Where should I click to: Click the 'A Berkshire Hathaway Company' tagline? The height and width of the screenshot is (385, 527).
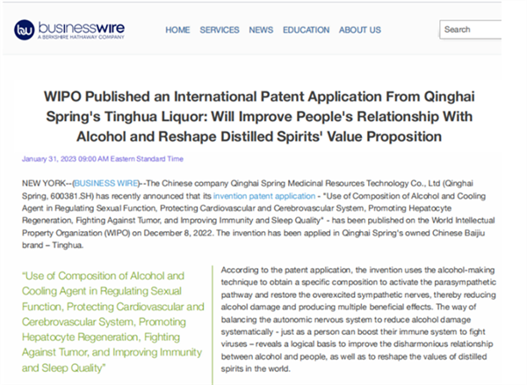tap(81, 37)
